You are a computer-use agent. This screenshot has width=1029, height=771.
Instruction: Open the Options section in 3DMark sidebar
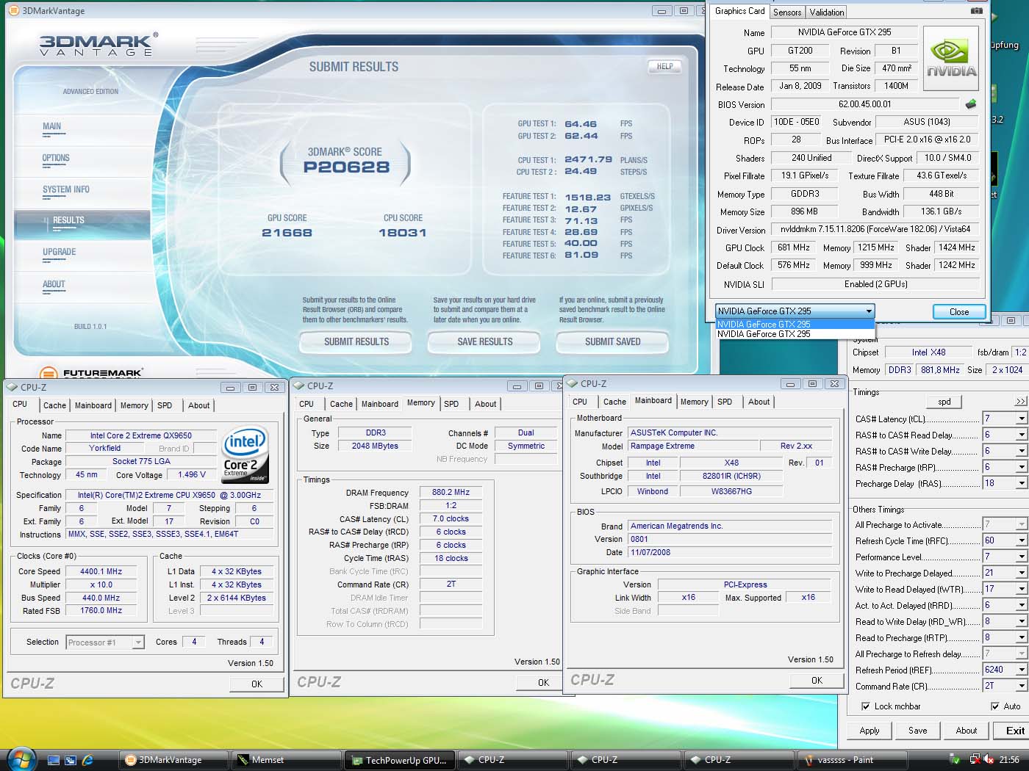click(56, 158)
